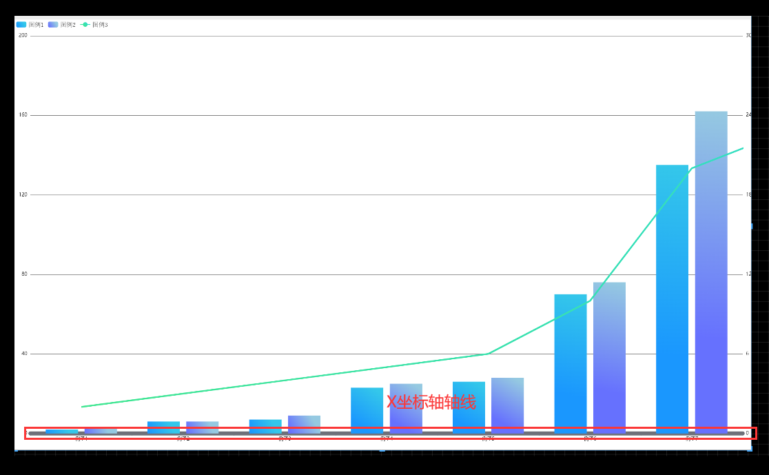769x475 pixels.
Task: Click the first category label under X axis
Action: click(x=81, y=438)
